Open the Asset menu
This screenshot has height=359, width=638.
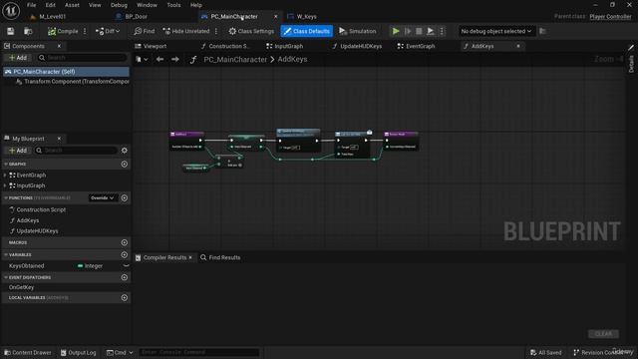(x=72, y=5)
